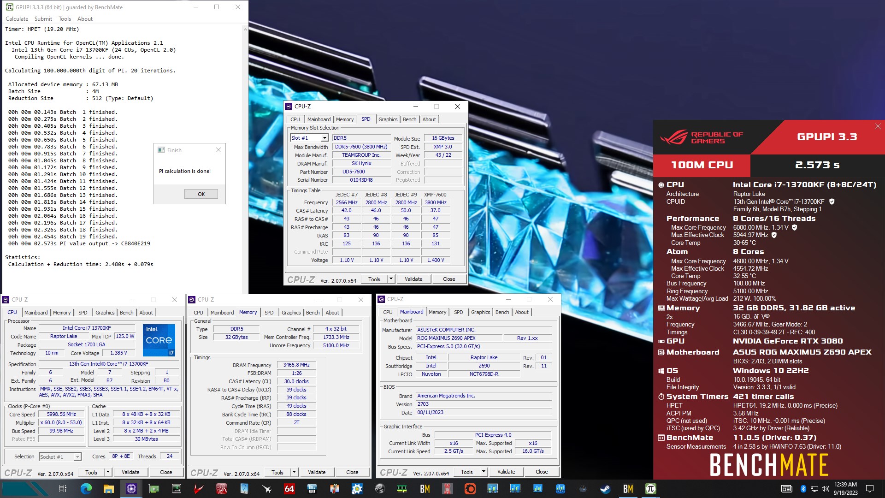Expand Tools arrow in CPU-Z Memory window

[294, 472]
